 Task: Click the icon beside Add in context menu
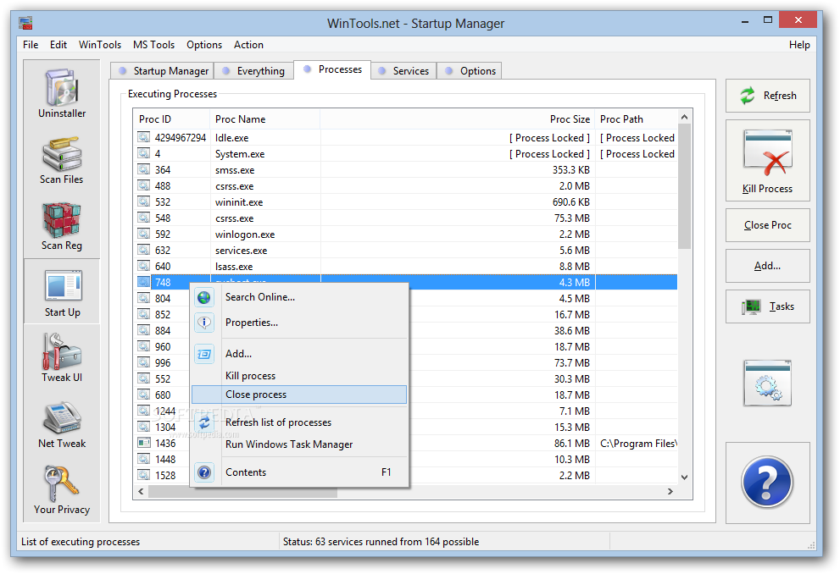(x=204, y=354)
